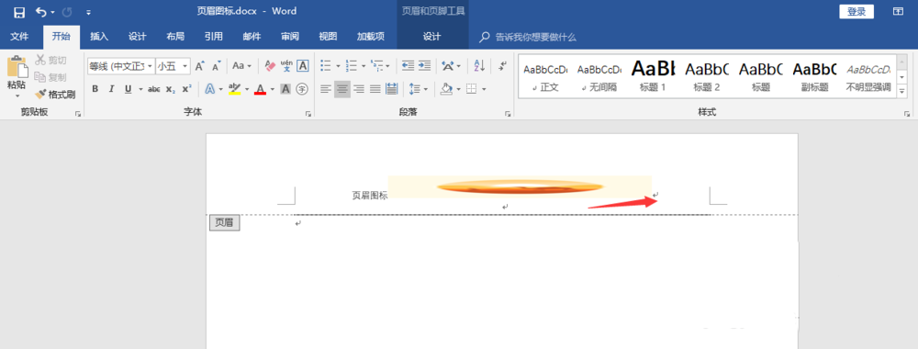This screenshot has height=349, width=918.
Task: Open the 文件 tab
Action: (x=19, y=37)
